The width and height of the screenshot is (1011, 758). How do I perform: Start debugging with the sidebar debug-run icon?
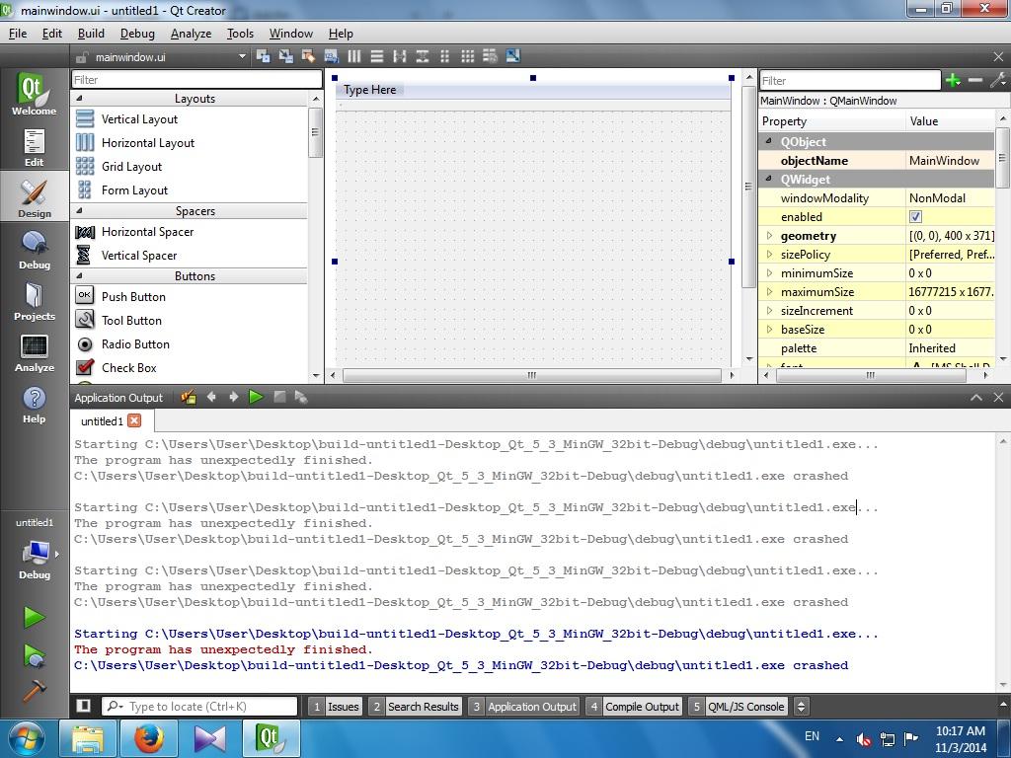point(34,655)
